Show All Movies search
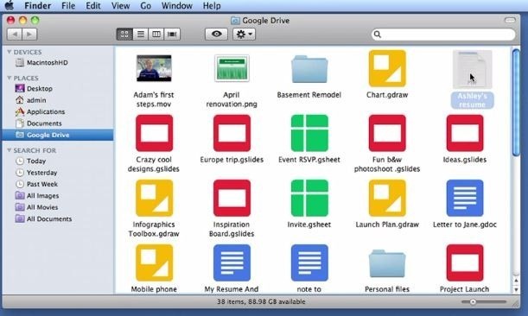Screen dimensions: 528x316 [x=36, y=207]
